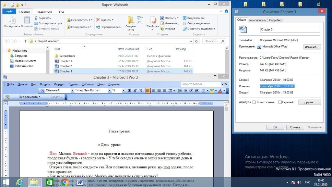Expand the Копировать в dropdown
Viewport: 332px width, 187px height.
pos(90,27)
